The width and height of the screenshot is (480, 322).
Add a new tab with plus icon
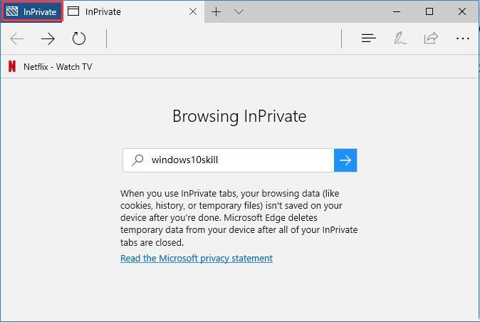point(216,12)
